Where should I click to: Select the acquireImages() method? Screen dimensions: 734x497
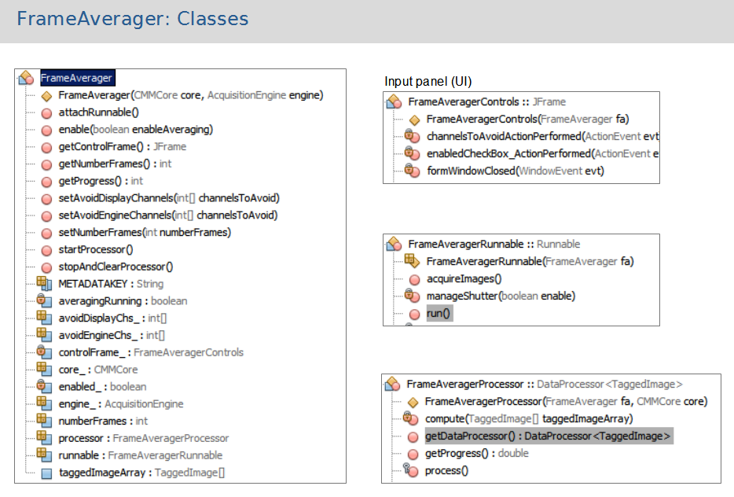(463, 278)
